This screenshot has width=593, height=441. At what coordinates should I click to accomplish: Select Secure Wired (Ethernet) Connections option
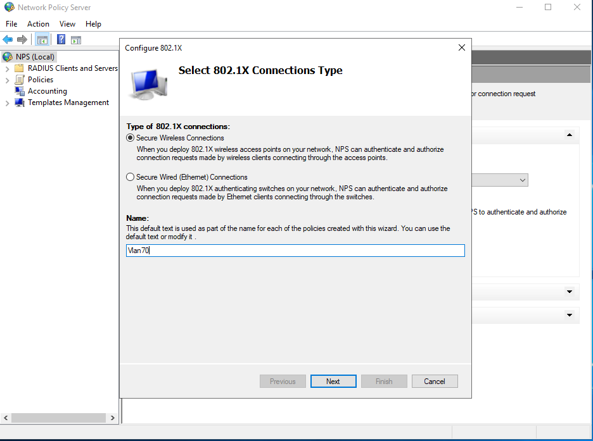pos(130,177)
